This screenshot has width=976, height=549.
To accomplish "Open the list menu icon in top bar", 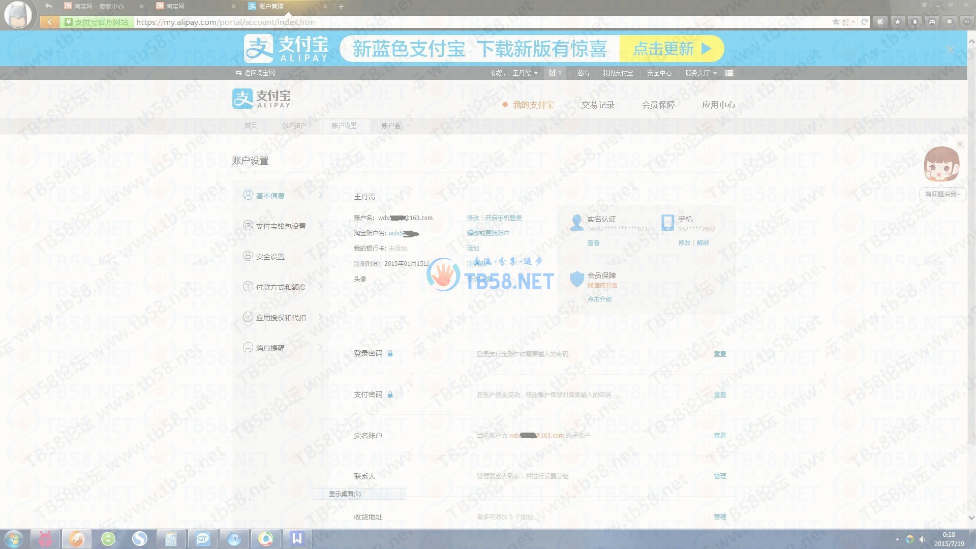I will [x=729, y=73].
